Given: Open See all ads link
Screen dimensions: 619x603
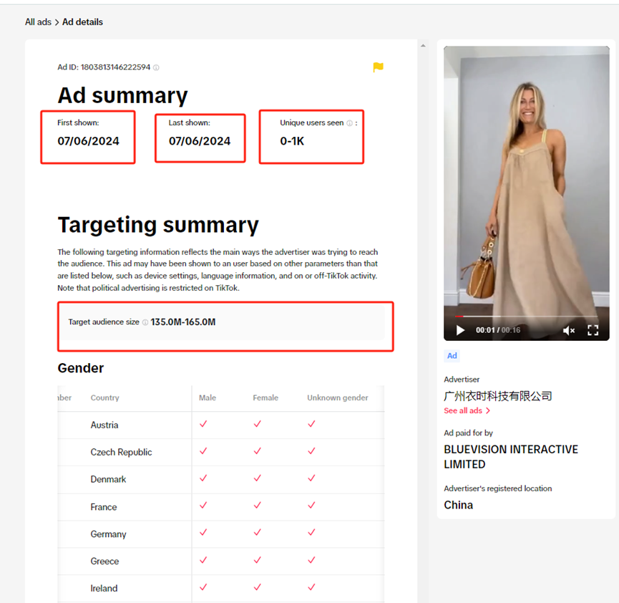Looking at the screenshot, I should [x=463, y=410].
